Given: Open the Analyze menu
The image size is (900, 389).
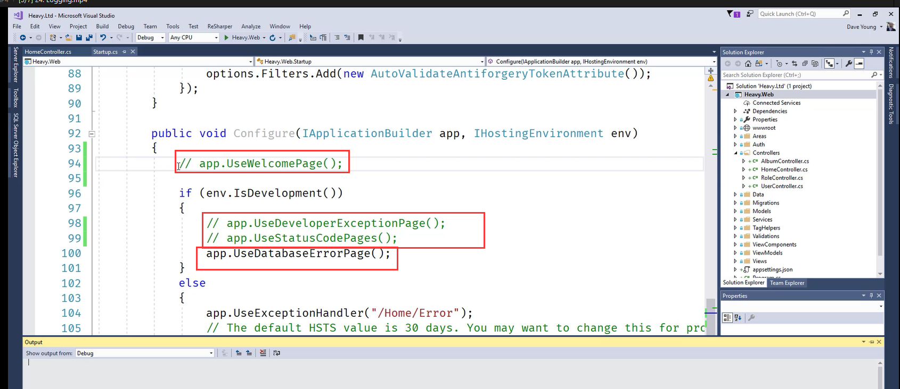Looking at the screenshot, I should pos(251,26).
